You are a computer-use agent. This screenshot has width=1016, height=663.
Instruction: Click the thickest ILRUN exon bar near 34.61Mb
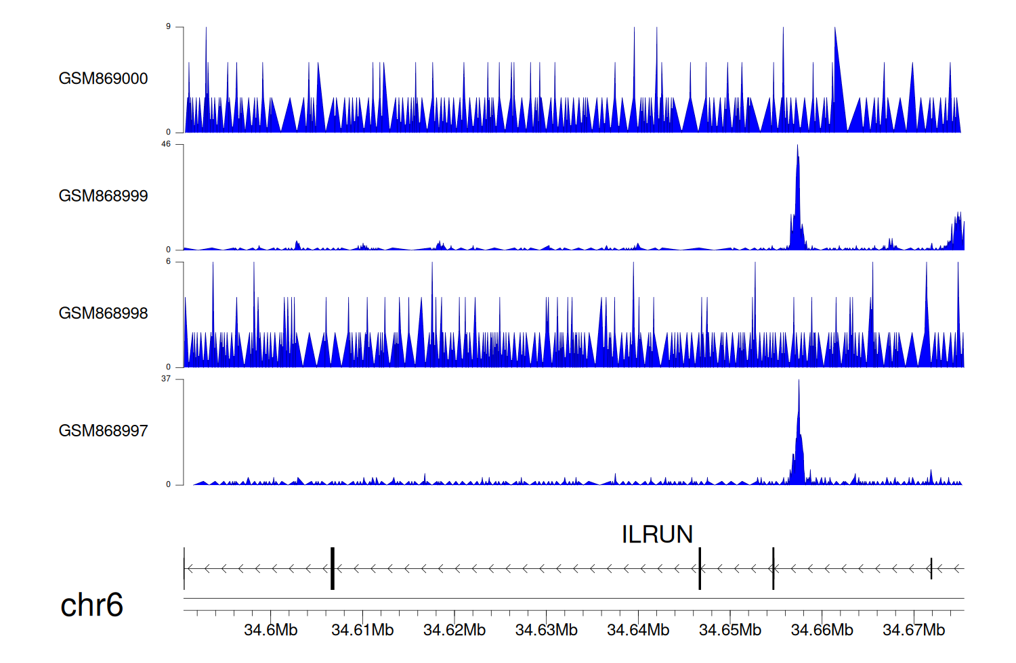pyautogui.click(x=333, y=568)
